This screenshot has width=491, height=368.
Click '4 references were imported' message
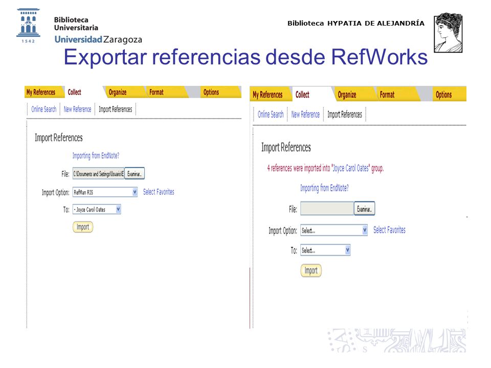[325, 168]
